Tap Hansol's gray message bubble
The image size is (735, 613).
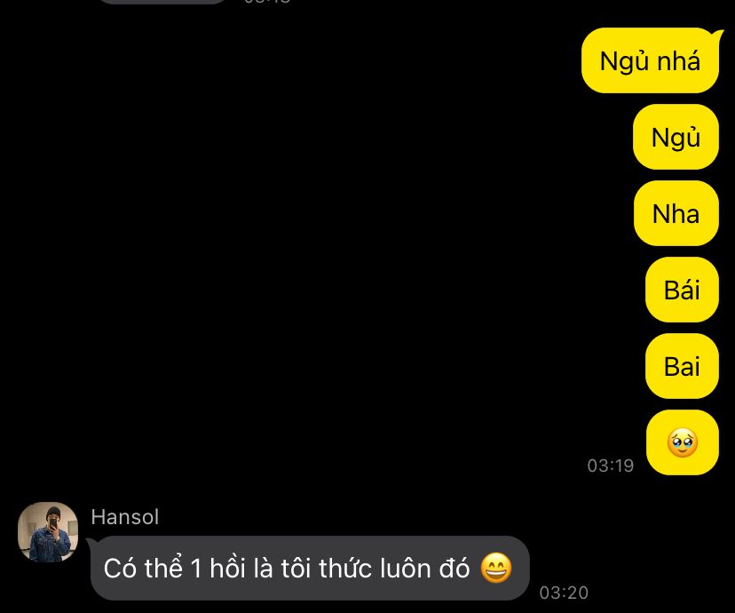click(310, 568)
